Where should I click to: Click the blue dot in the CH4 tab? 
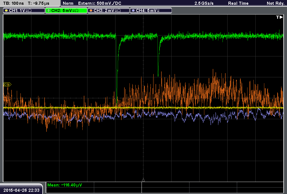coord(133,11)
